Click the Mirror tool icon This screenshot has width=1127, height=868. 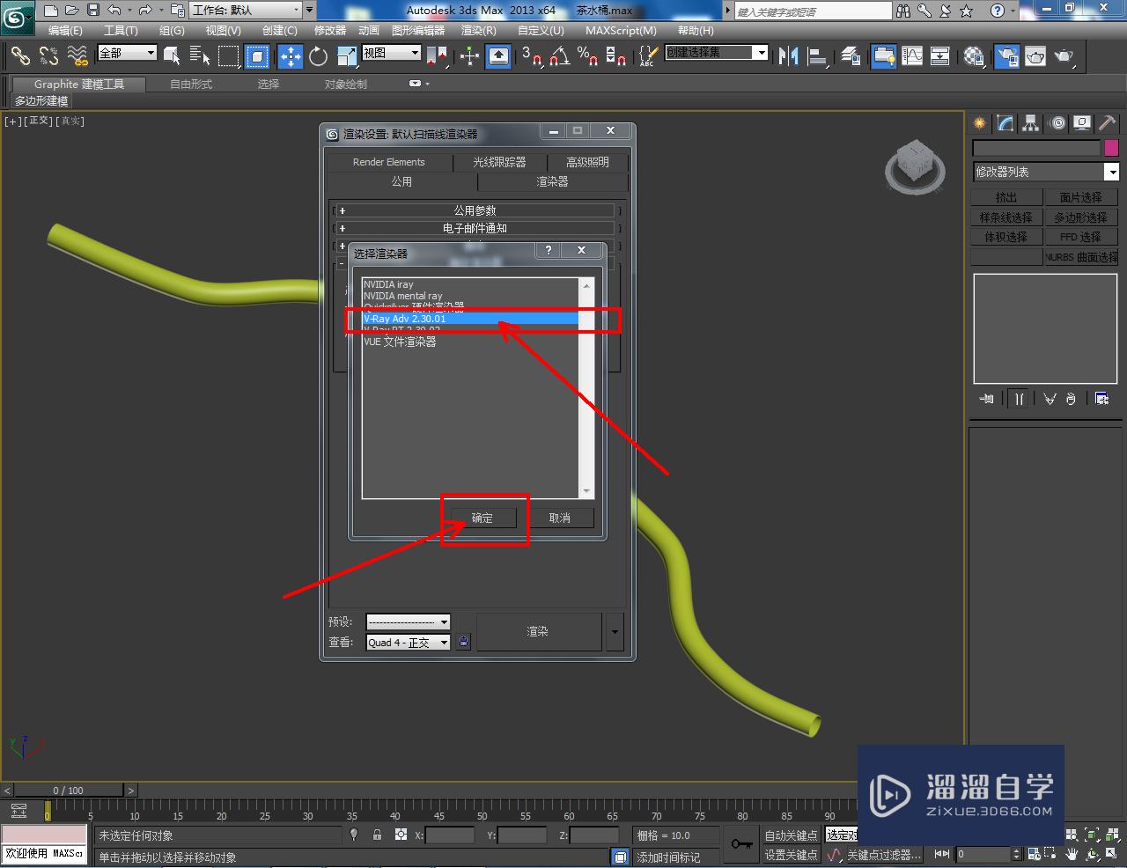788,56
